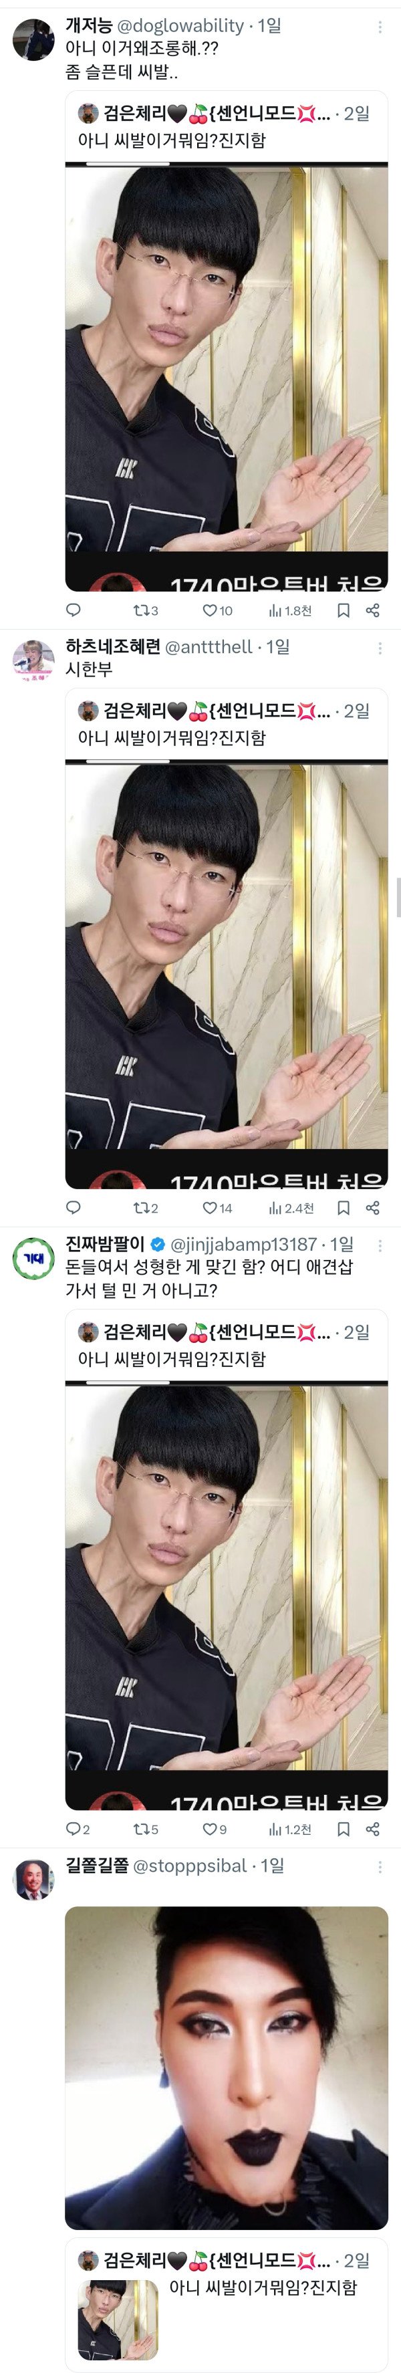The width and height of the screenshot is (401, 2373).
Task: Share 진짜밤팔이's tweet via share icon
Action: (x=372, y=1830)
